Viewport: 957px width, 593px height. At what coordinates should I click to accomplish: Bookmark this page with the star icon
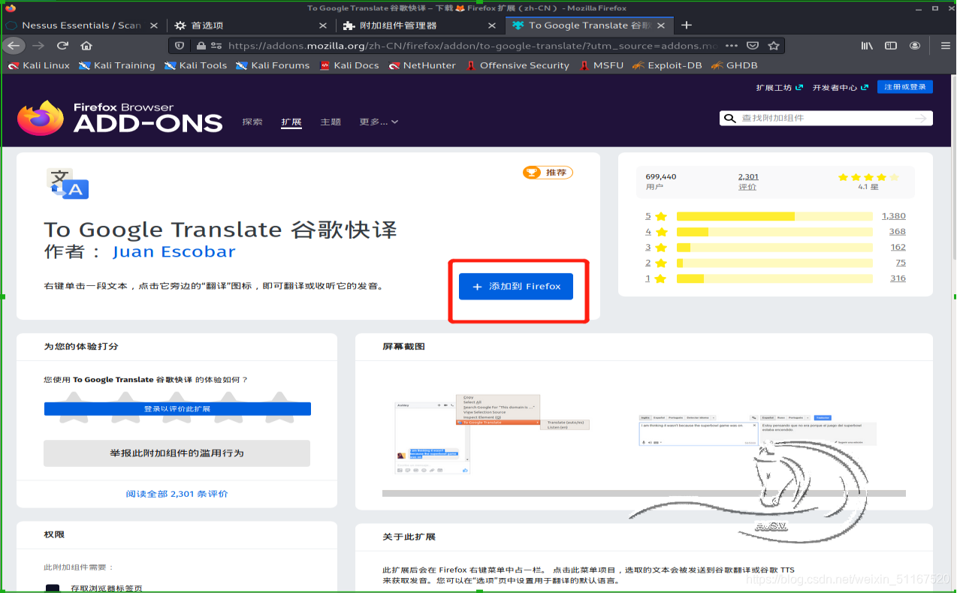tap(773, 46)
